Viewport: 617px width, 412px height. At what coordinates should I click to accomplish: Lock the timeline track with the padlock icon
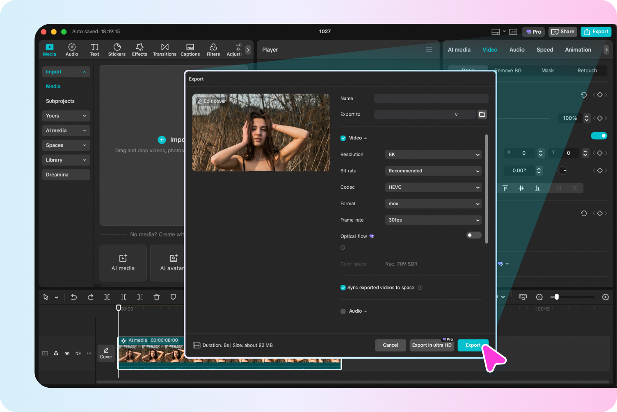56,353
